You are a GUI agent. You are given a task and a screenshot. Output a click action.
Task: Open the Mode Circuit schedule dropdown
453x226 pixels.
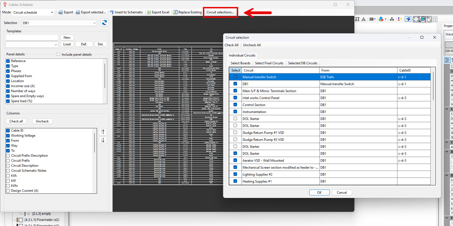[52, 13]
